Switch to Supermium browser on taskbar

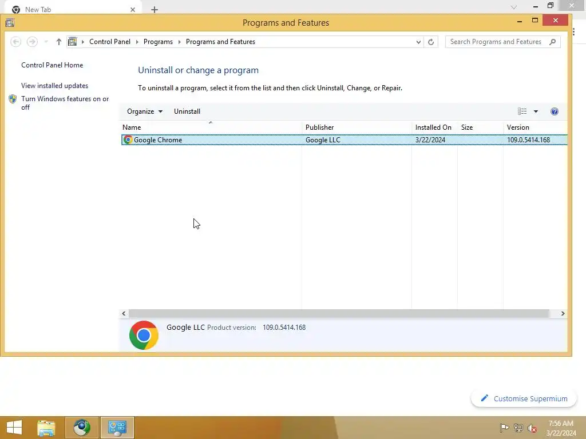point(82,428)
